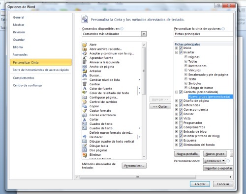The image size is (246, 194).
Task: Click the Configurar página icon
Action: [85, 97]
